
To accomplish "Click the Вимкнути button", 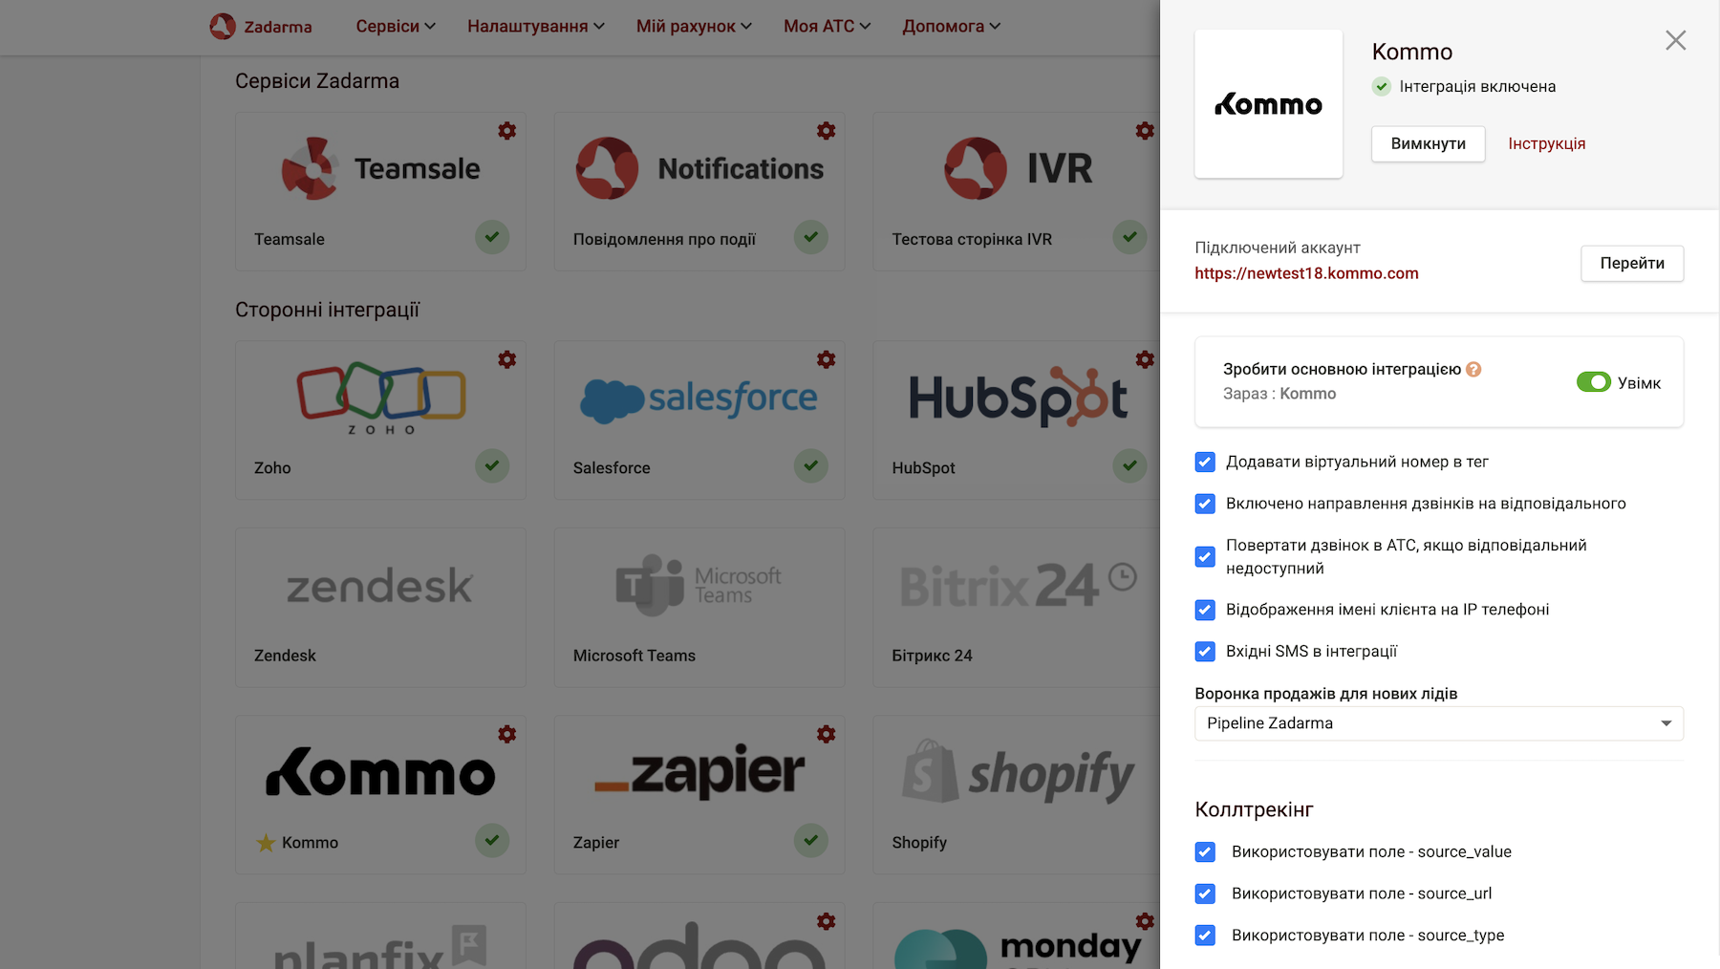I will point(1429,143).
